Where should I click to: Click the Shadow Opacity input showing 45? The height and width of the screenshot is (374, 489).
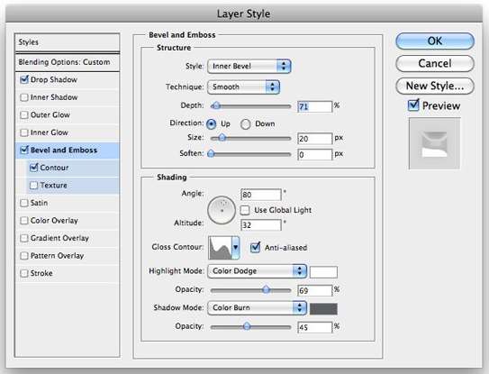coord(314,327)
